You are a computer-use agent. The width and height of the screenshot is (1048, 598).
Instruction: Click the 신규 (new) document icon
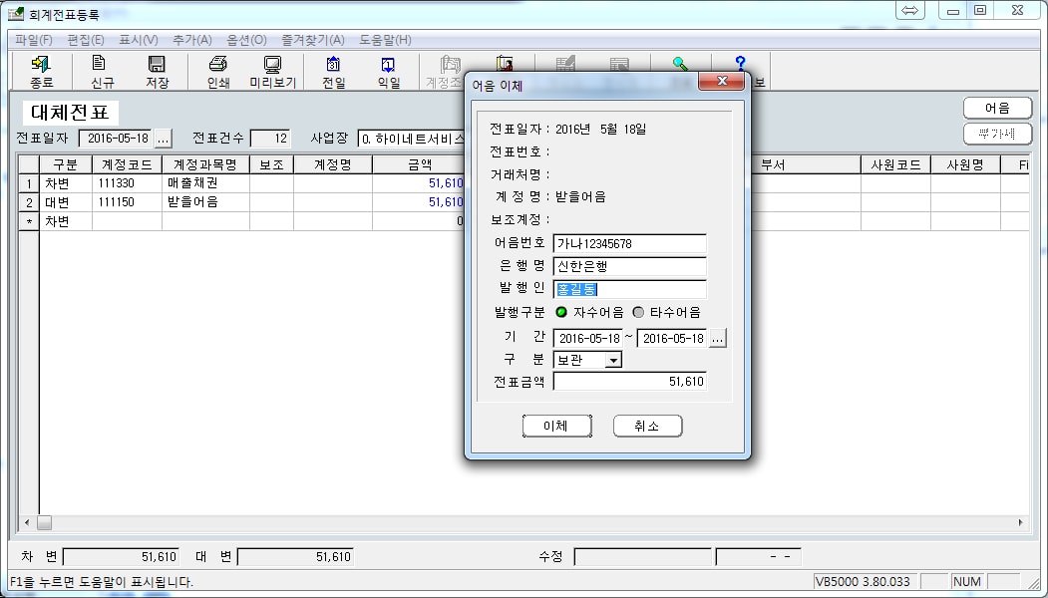pos(100,70)
